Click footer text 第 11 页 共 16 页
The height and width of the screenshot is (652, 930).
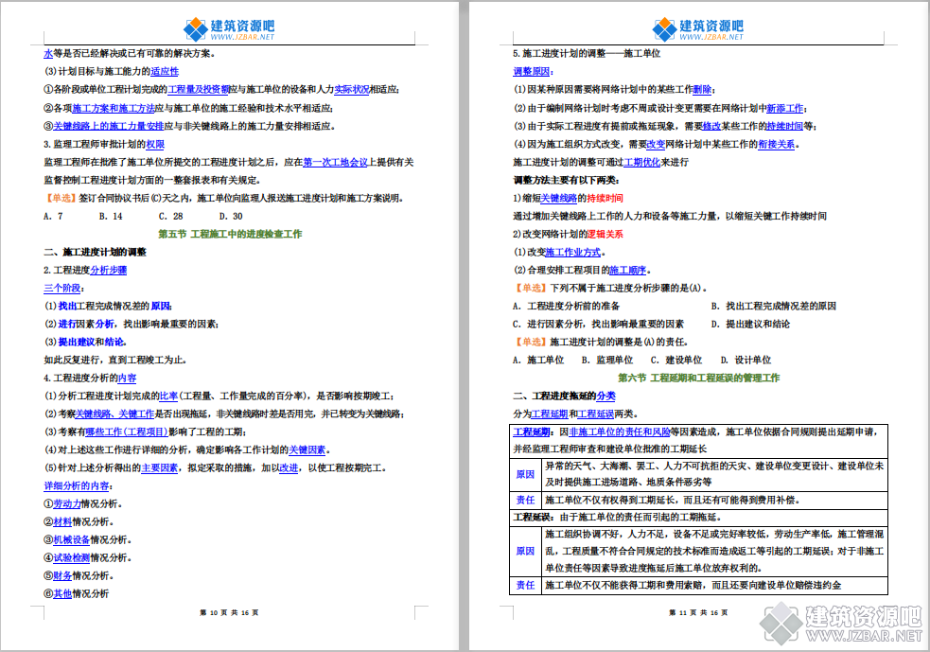click(698, 613)
